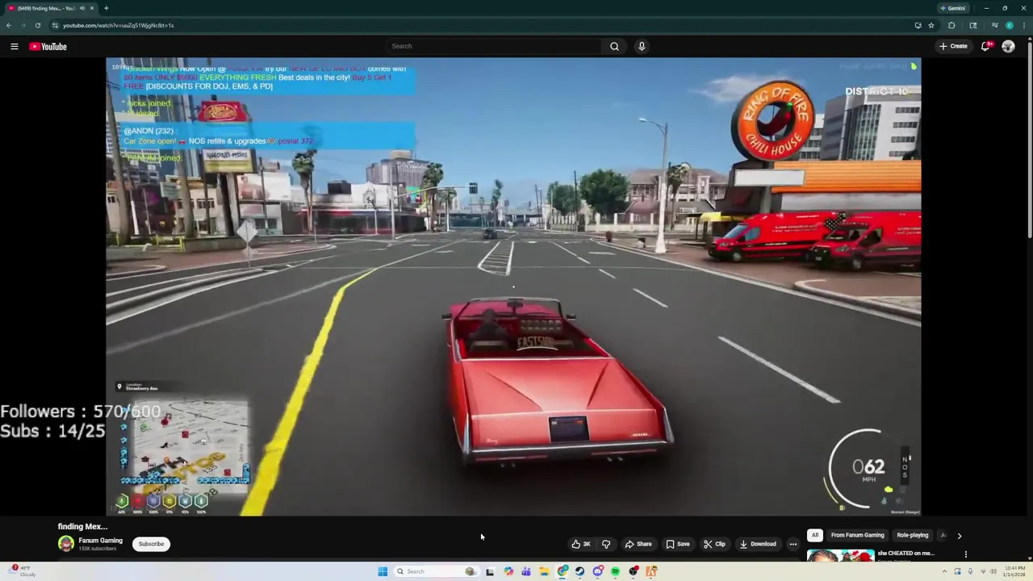Open browser extensions puzzle icon
This screenshot has width=1033, height=581.
point(951,25)
